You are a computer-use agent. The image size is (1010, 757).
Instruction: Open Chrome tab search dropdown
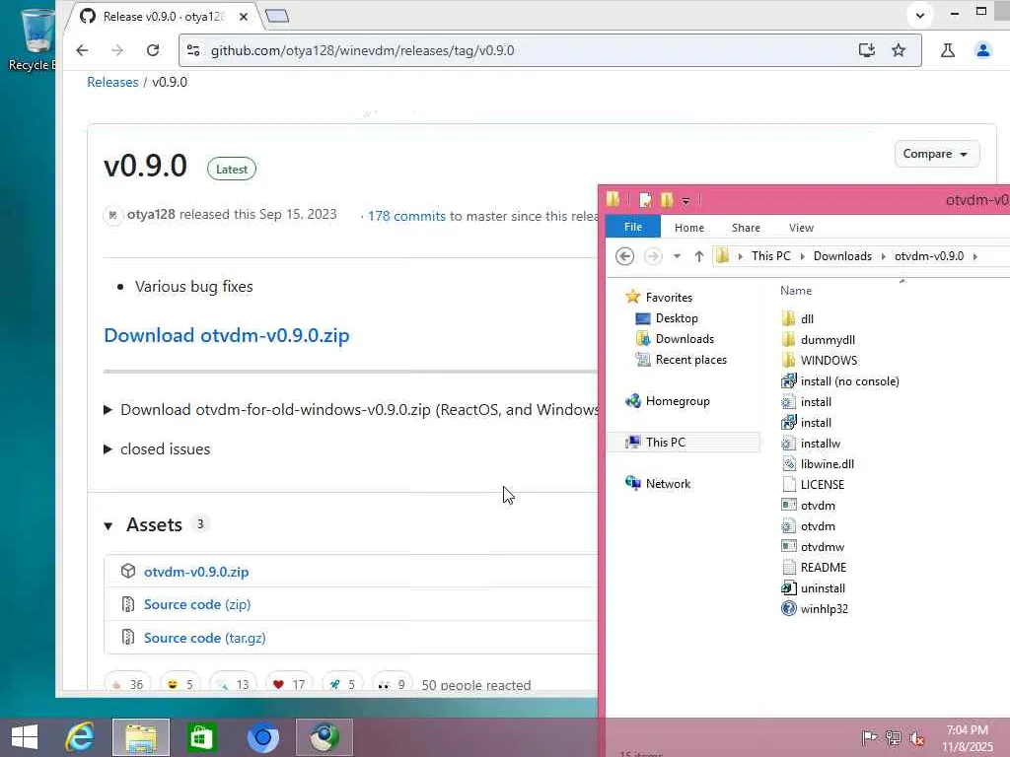pyautogui.click(x=920, y=16)
